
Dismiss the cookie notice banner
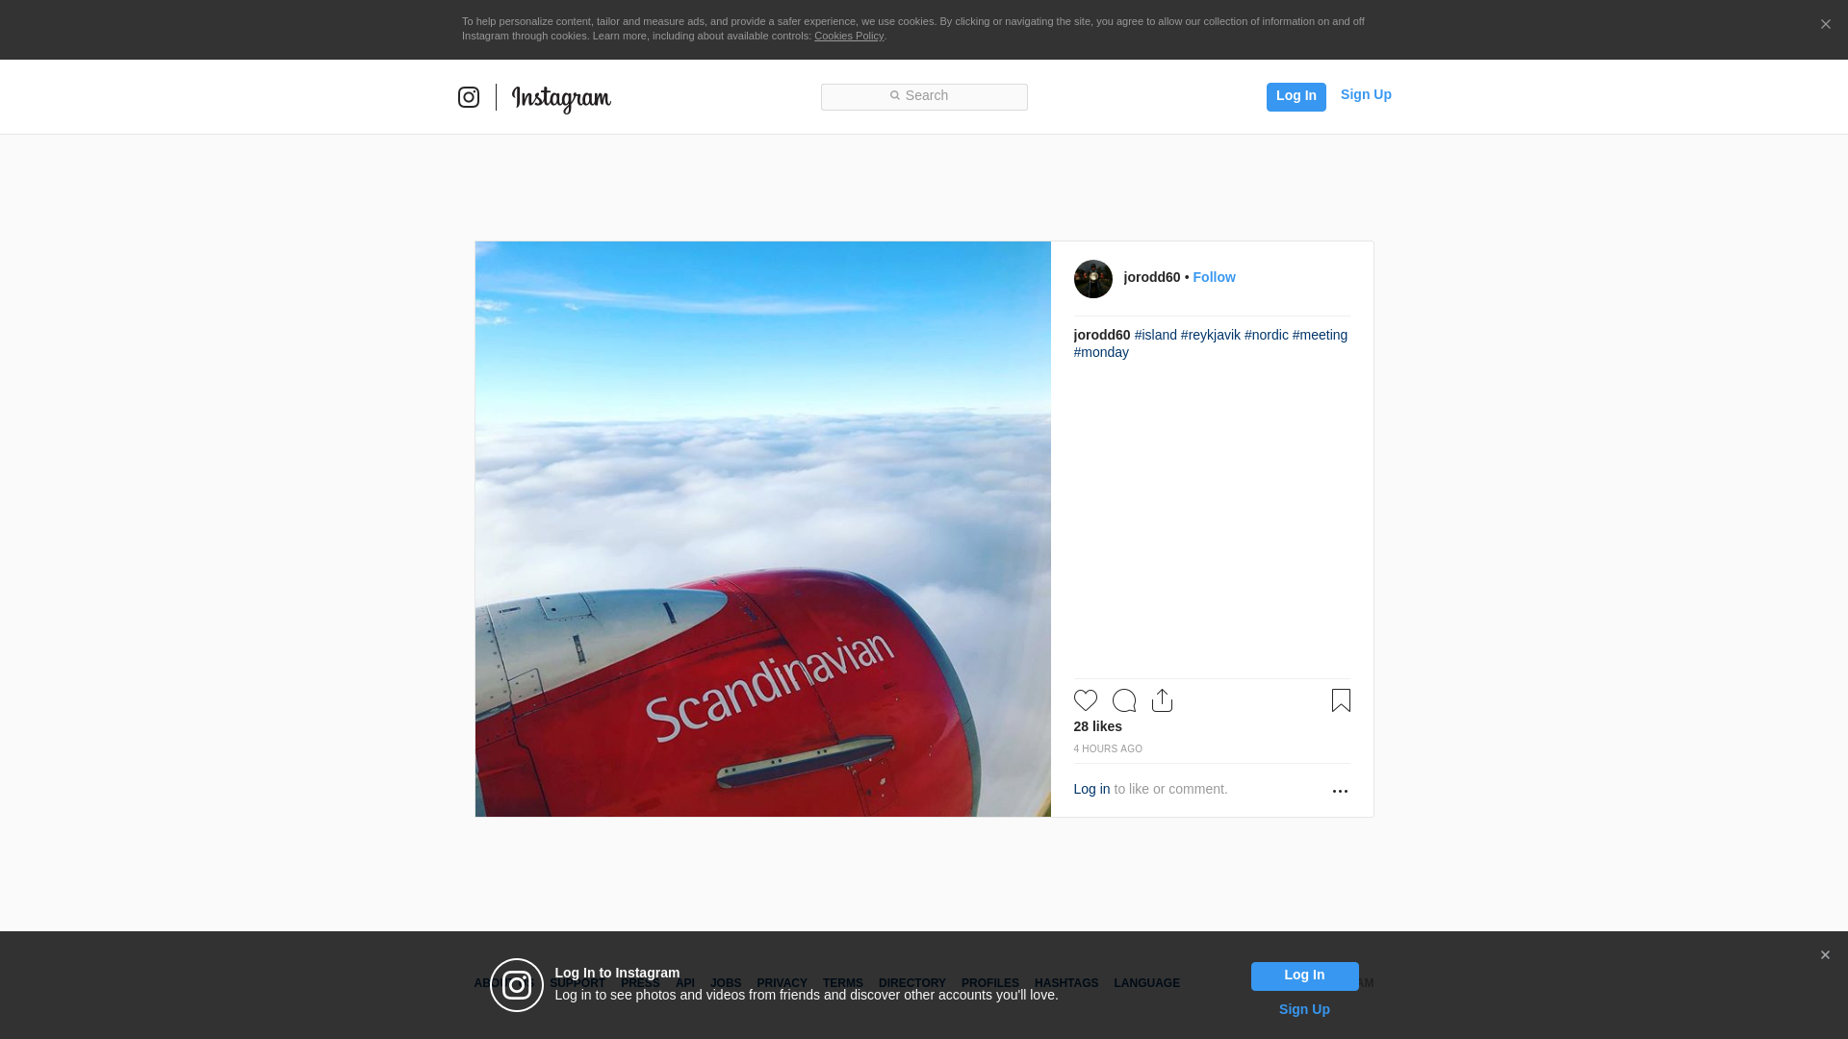(1825, 25)
